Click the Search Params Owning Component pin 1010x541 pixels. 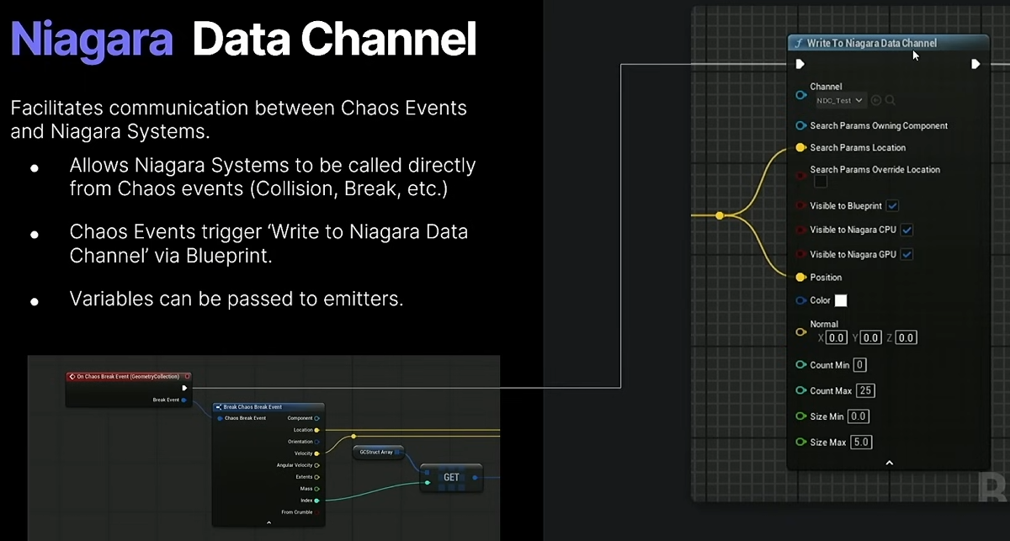[800, 126]
